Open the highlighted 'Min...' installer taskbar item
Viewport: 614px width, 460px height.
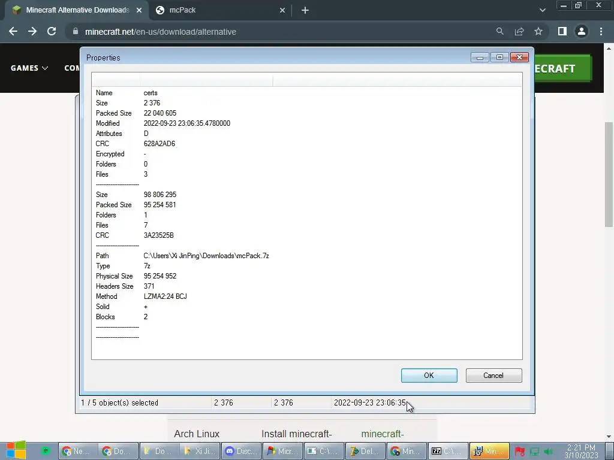click(489, 451)
